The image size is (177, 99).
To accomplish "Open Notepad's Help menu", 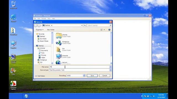I will 53,18.
